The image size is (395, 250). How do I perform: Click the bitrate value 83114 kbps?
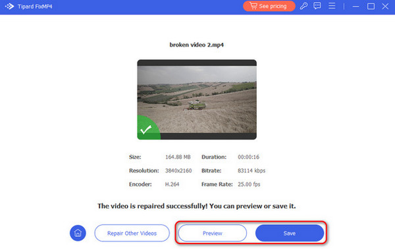click(x=251, y=170)
